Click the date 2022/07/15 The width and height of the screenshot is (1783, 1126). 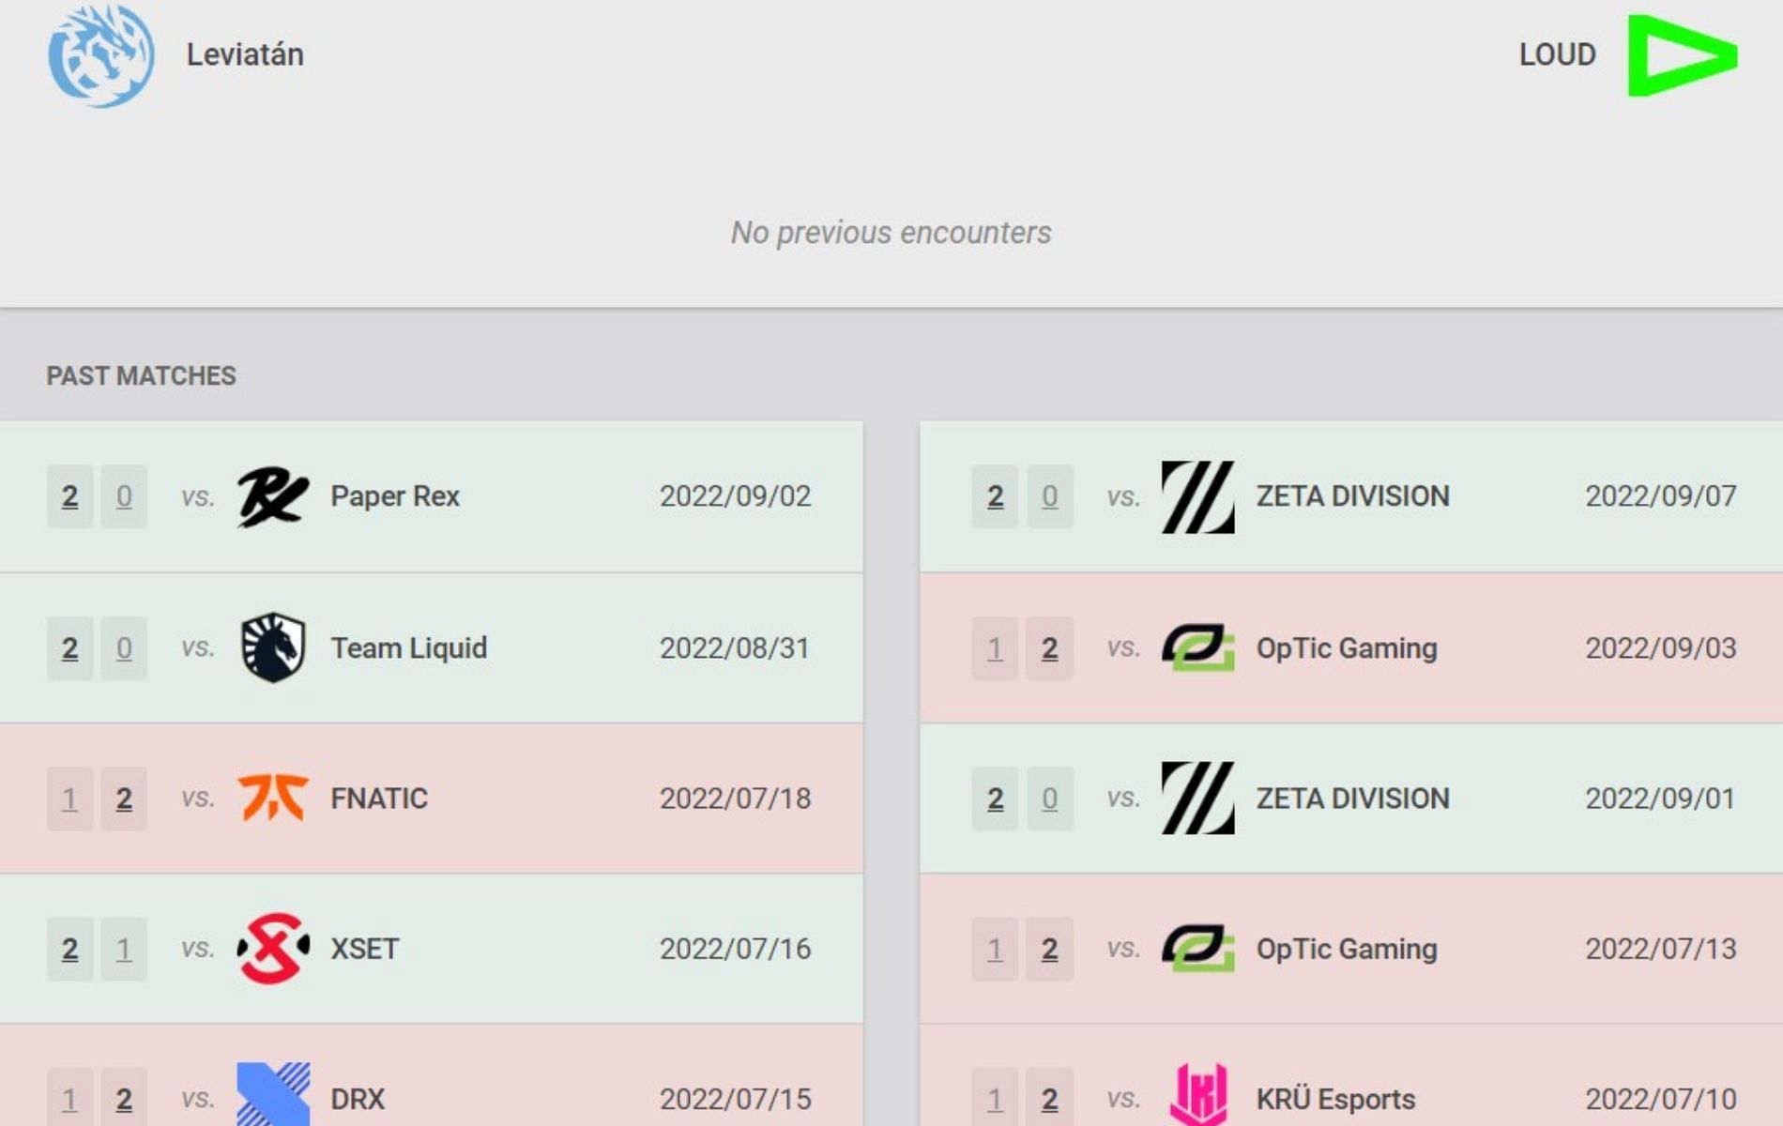(x=735, y=1099)
